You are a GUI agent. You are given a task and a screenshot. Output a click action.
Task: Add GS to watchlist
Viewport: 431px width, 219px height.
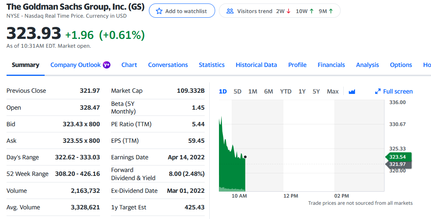pyautogui.click(x=182, y=11)
